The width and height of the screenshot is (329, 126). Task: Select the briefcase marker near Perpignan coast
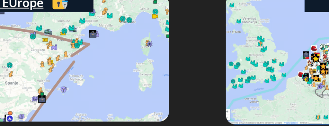[93, 34]
